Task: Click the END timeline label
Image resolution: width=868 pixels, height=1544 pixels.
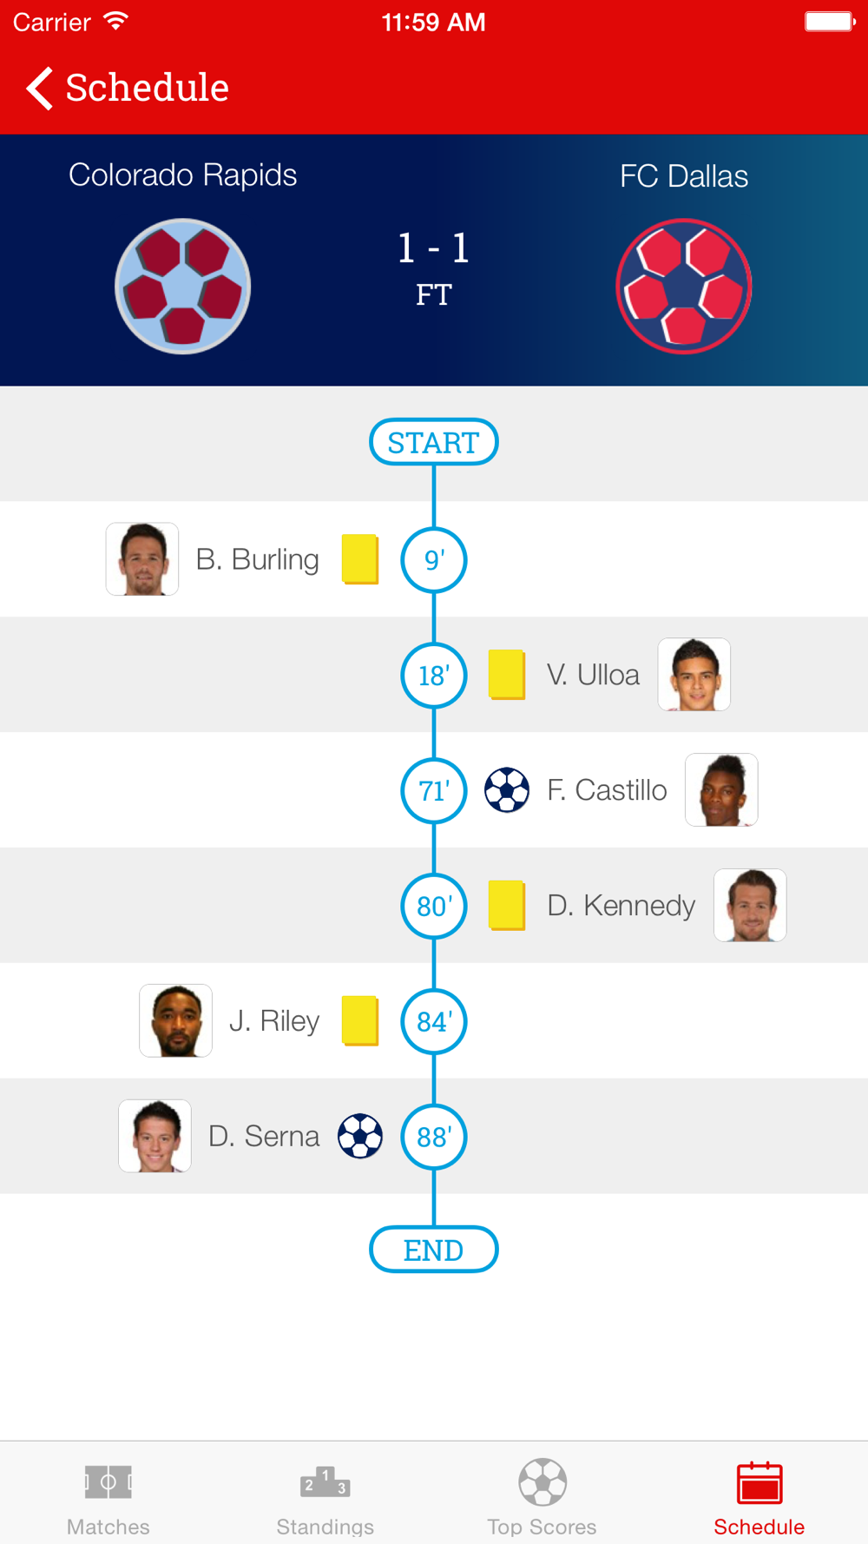Action: pyautogui.click(x=434, y=1250)
